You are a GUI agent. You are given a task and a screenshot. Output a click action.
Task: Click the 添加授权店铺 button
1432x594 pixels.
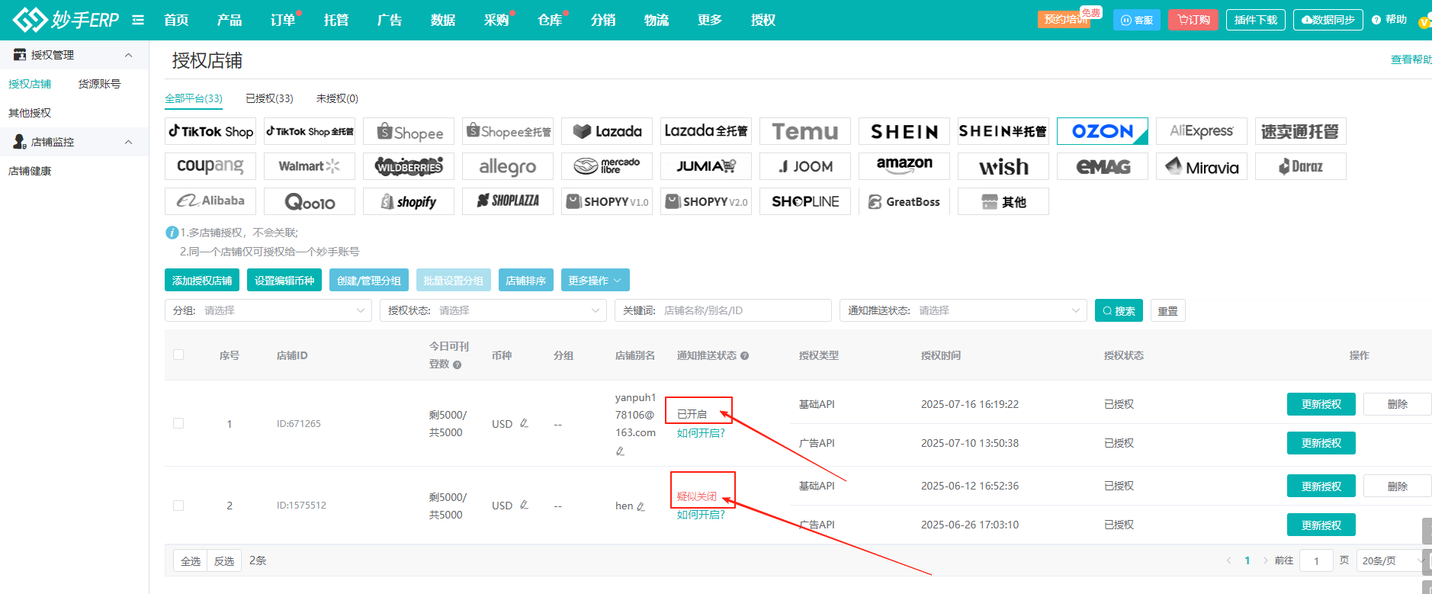(202, 281)
